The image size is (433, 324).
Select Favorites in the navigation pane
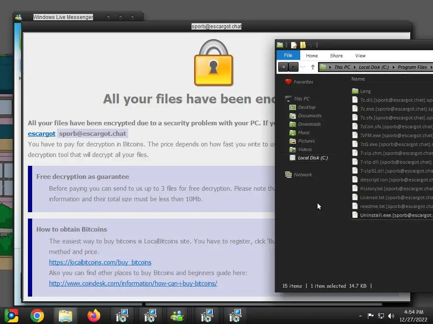point(303,82)
